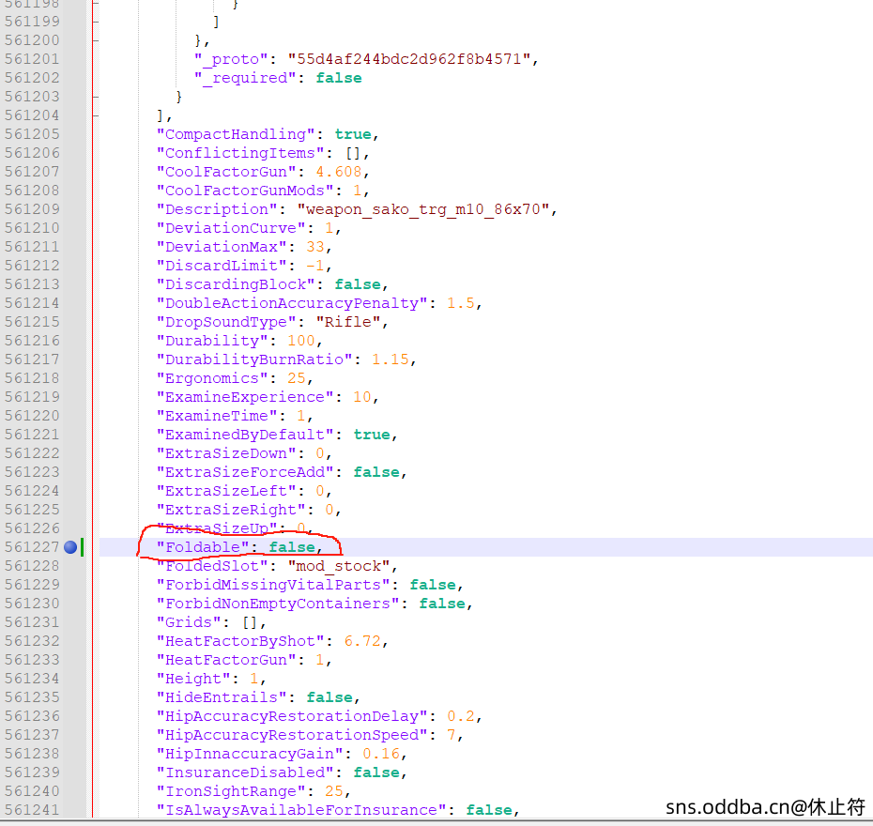The height and width of the screenshot is (826, 873).
Task: Click the "DeviationCurve" key
Action: (231, 228)
